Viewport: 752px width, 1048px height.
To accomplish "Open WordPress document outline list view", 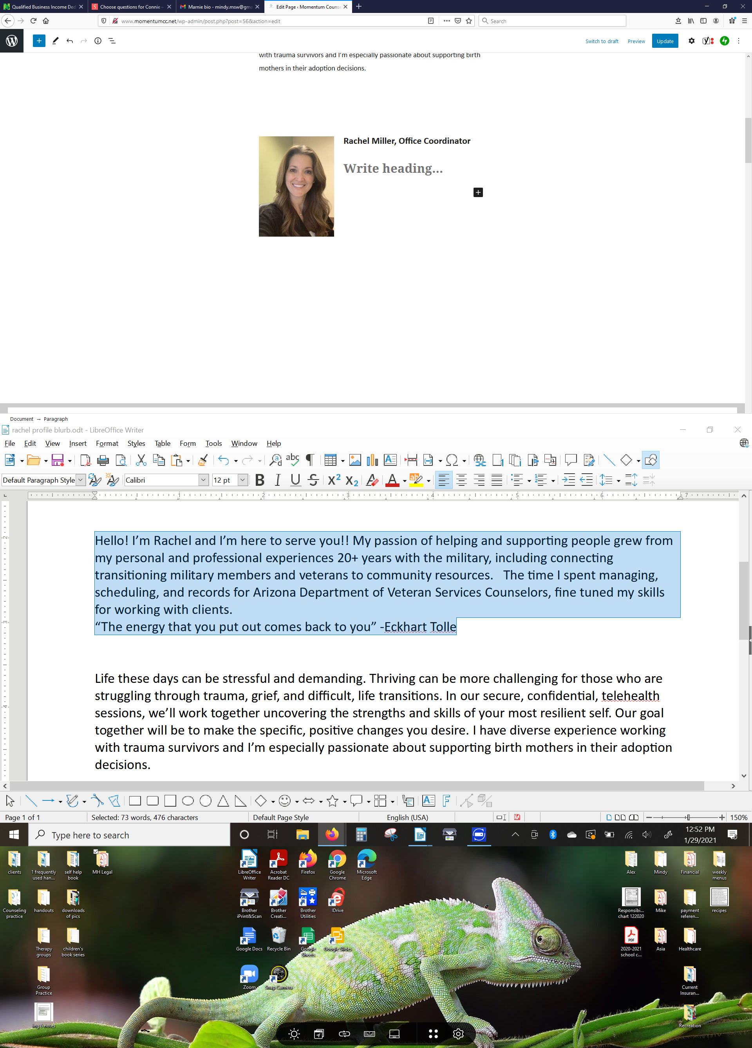I will pos(112,41).
